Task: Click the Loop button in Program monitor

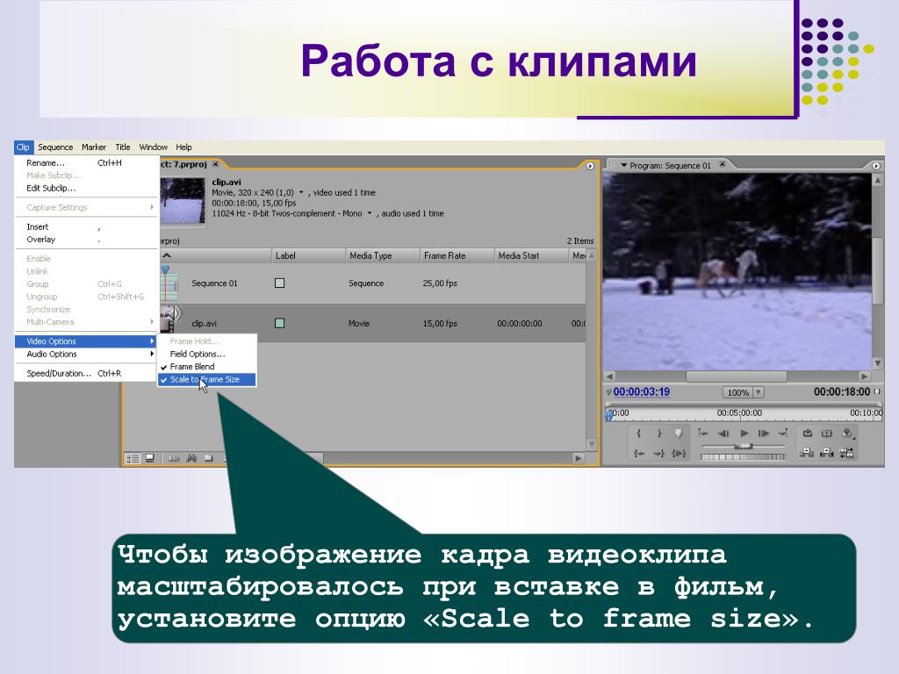Action: [808, 434]
